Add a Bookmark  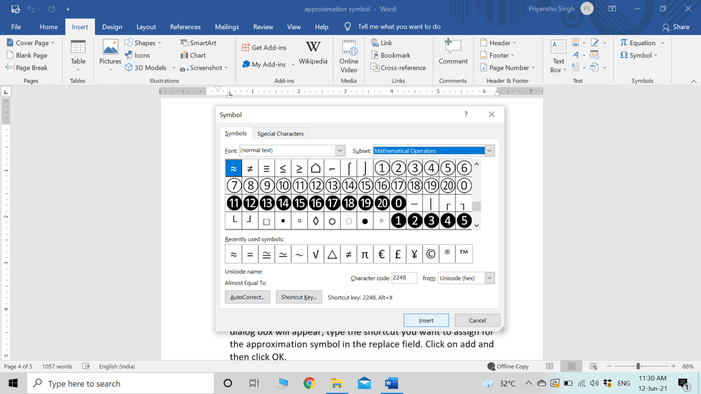click(392, 55)
